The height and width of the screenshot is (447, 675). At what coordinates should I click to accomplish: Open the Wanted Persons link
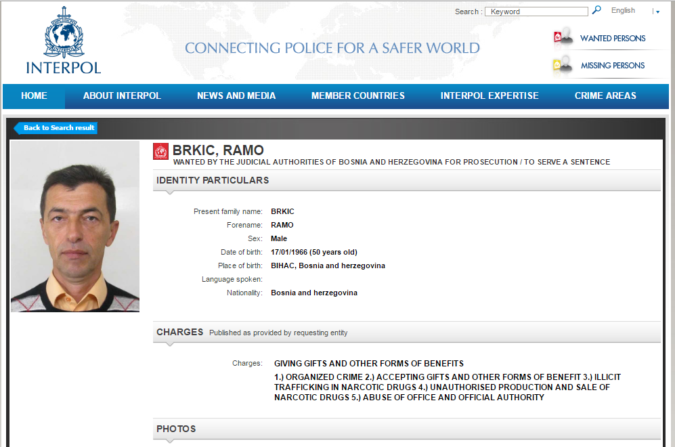[x=613, y=39]
